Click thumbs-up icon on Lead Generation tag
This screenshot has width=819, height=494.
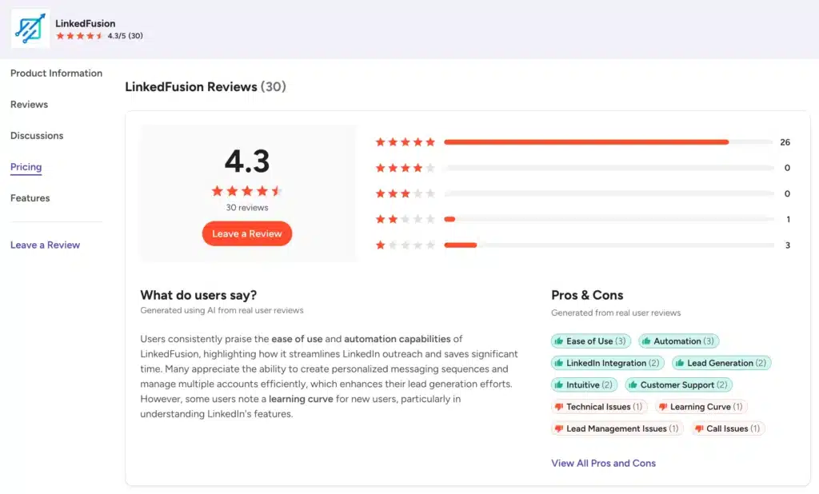coord(680,363)
